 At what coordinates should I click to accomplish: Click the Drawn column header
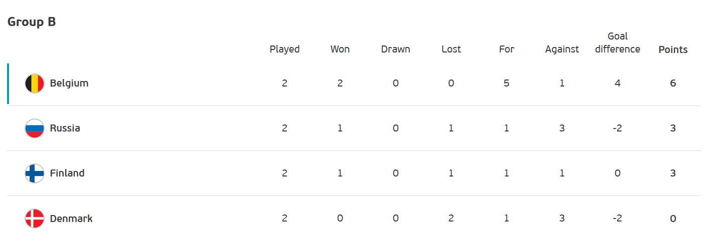pos(395,49)
